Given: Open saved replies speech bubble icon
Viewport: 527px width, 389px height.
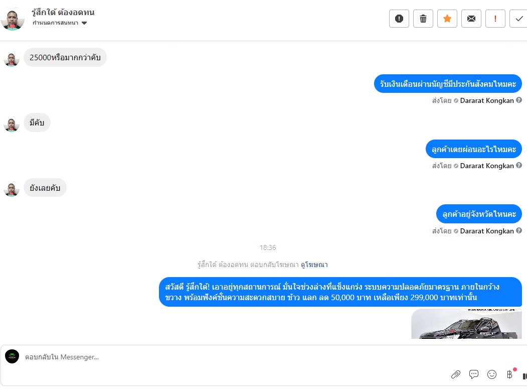Looking at the screenshot, I should coord(474,374).
